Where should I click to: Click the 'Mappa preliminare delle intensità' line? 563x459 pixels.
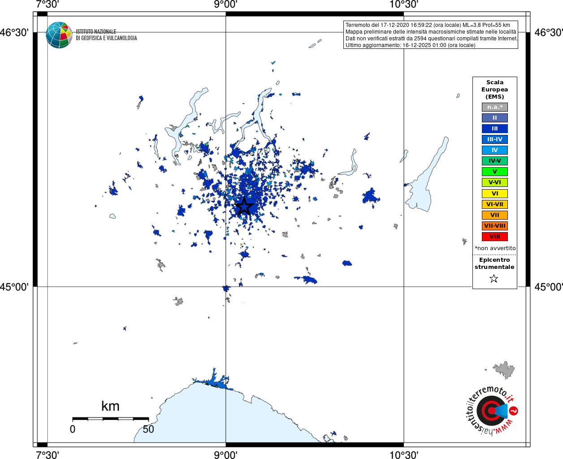click(x=431, y=32)
